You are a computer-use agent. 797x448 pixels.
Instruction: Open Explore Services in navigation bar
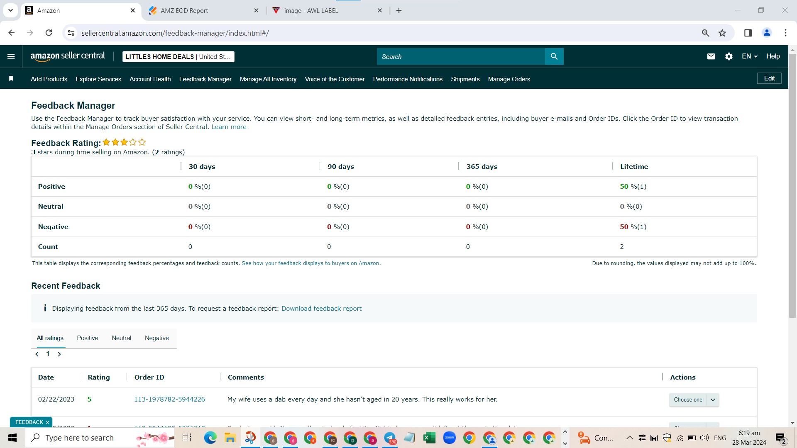(x=98, y=79)
